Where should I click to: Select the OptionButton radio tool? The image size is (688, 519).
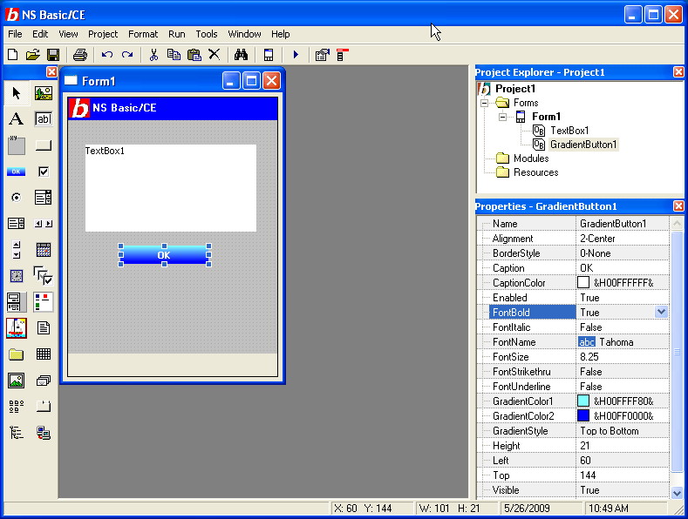(17, 198)
